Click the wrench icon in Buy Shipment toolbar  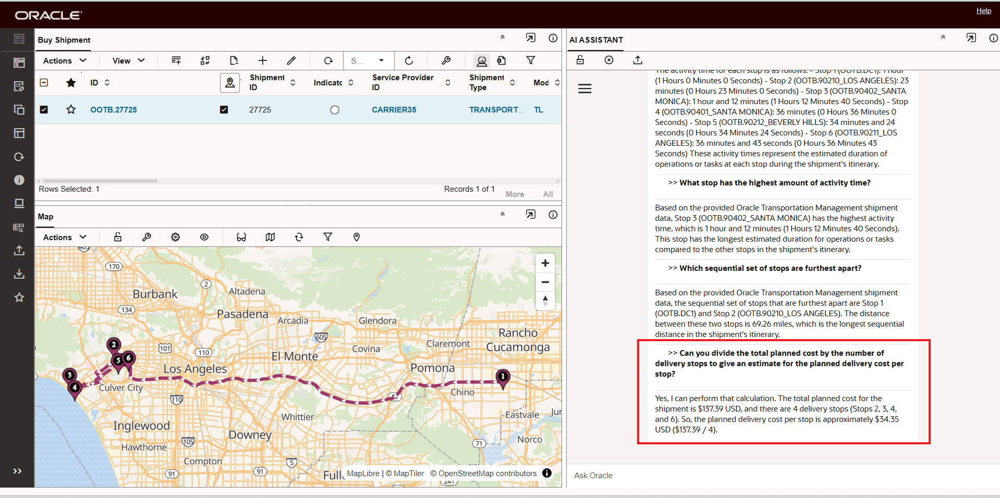pyautogui.click(x=446, y=60)
